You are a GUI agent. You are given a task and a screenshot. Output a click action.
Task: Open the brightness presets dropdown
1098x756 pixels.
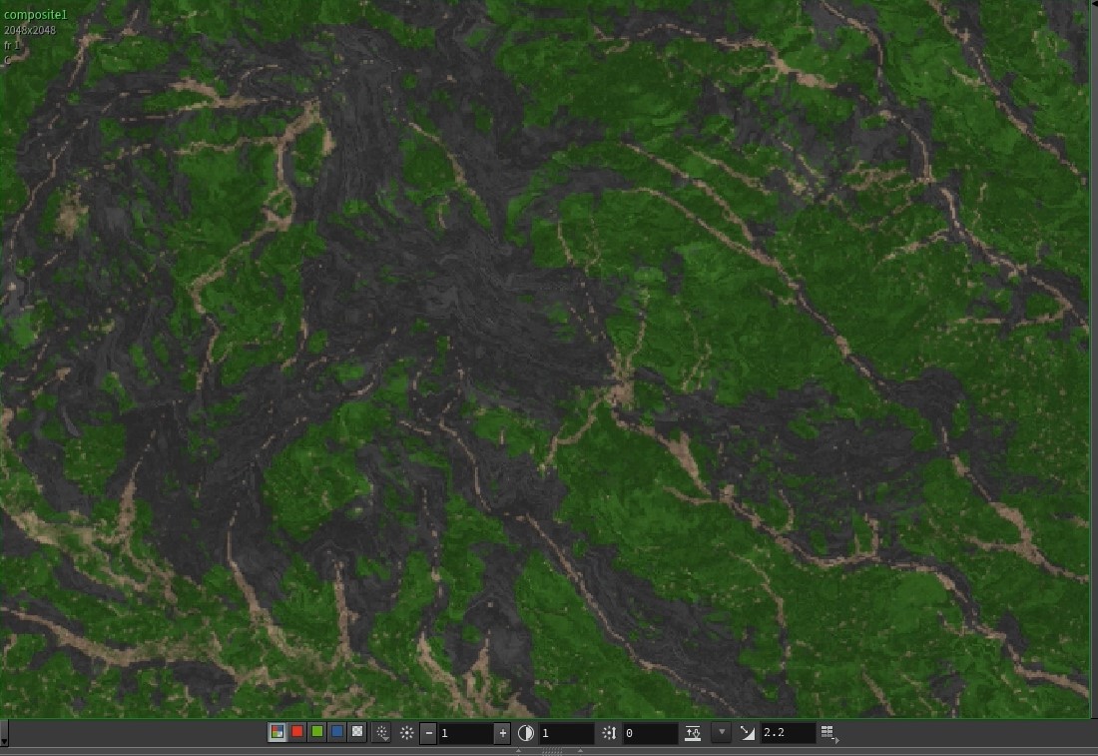[382, 733]
